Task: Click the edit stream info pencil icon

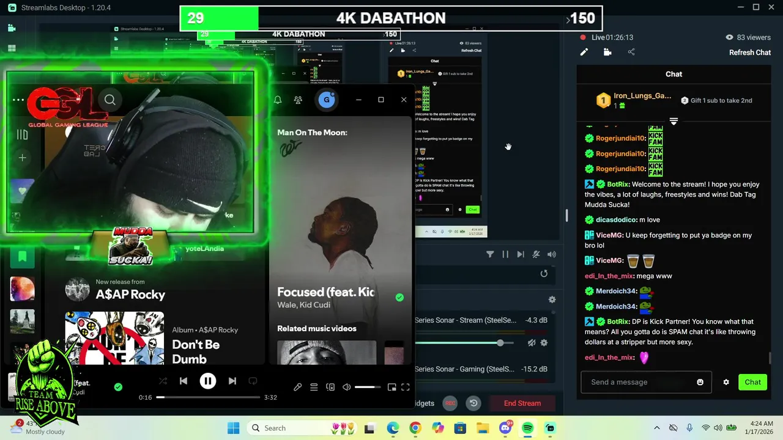Action: [x=584, y=53]
